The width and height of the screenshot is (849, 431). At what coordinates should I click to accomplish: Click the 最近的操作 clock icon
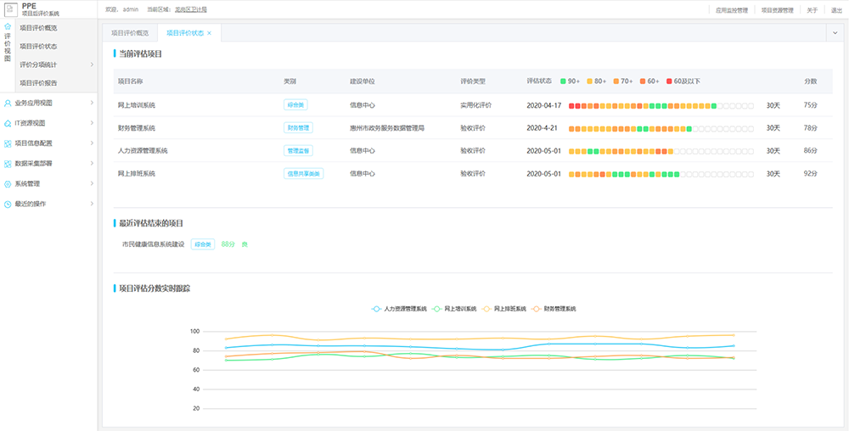[x=8, y=204]
